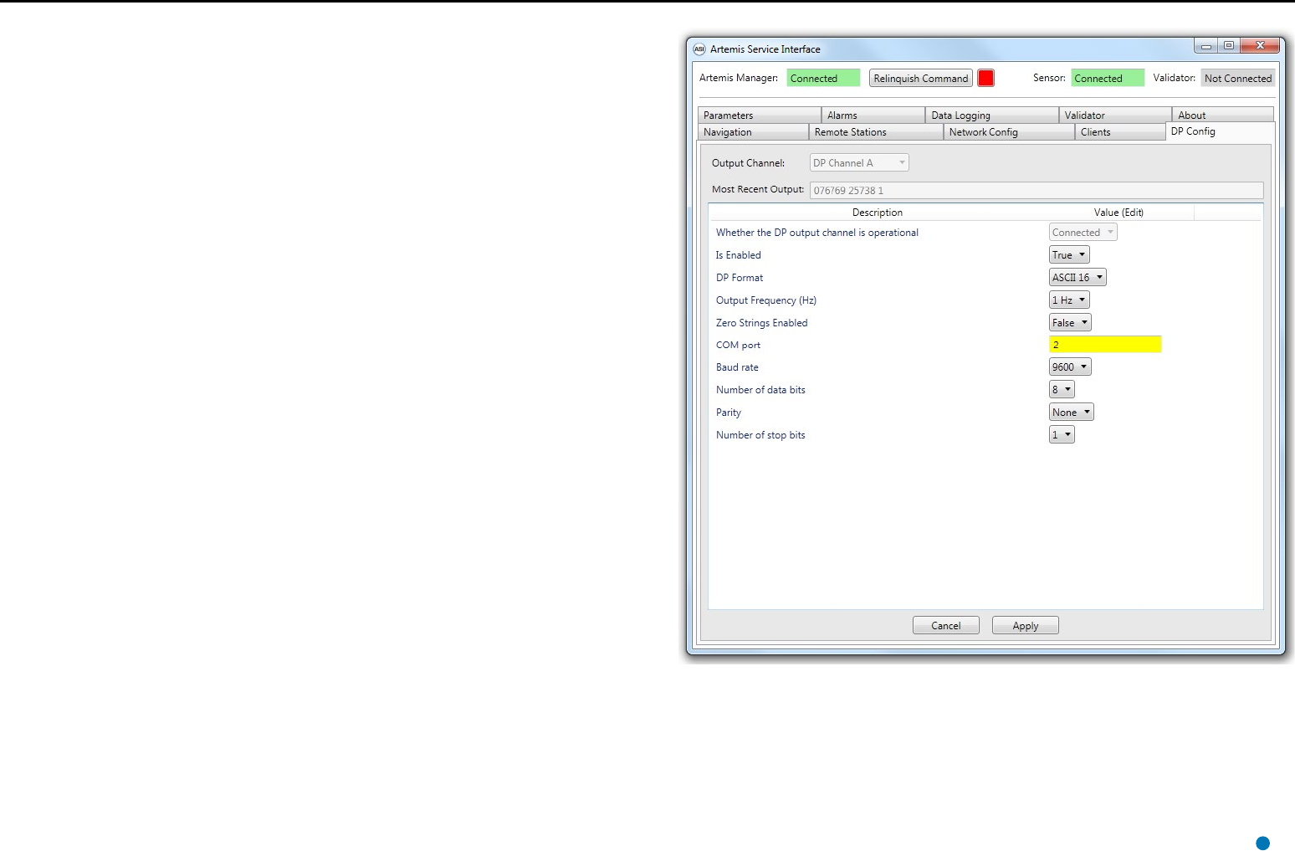Click the Output Frequency (Hz) label

pyautogui.click(x=766, y=300)
